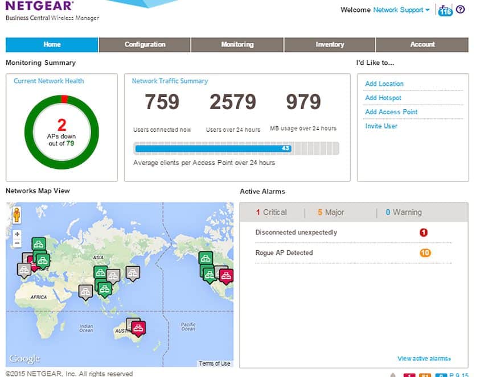484x377 pixels.
Task: Click the average clients progress bar
Action: [x=236, y=148]
